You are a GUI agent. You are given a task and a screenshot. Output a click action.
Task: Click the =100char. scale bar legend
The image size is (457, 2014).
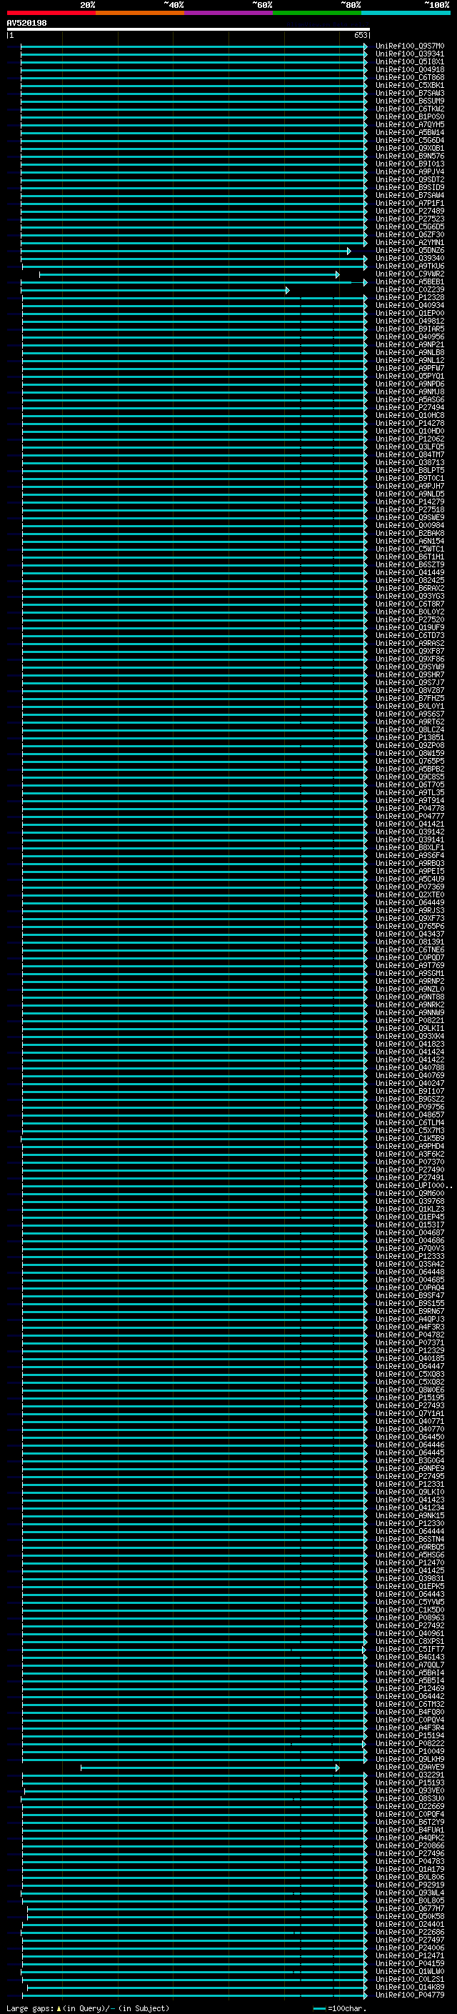(x=339, y=2008)
